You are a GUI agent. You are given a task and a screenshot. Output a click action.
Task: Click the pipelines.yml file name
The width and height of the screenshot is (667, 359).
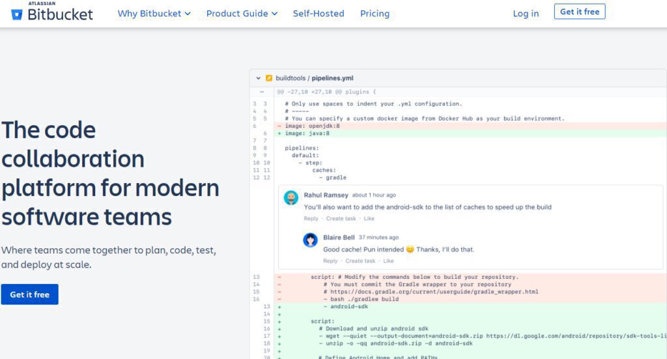(x=332, y=78)
